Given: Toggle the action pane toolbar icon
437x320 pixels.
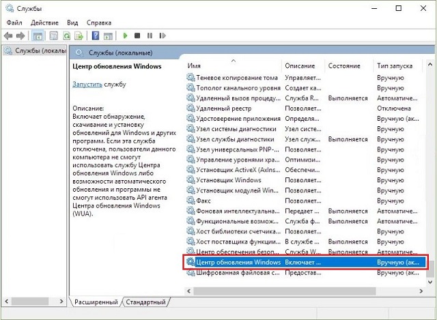Looking at the screenshot, I should tap(108, 36).
